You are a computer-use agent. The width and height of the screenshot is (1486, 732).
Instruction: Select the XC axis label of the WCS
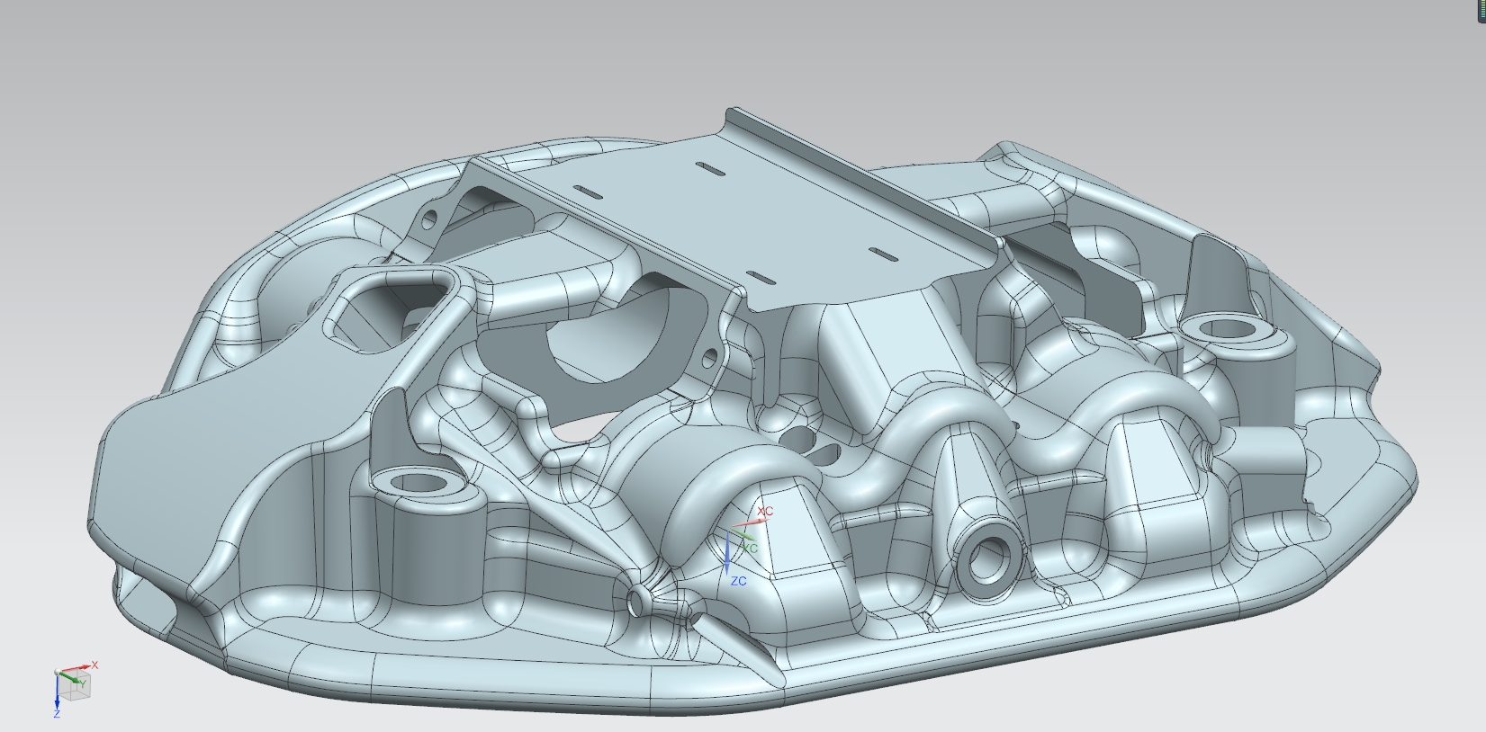coord(765,512)
